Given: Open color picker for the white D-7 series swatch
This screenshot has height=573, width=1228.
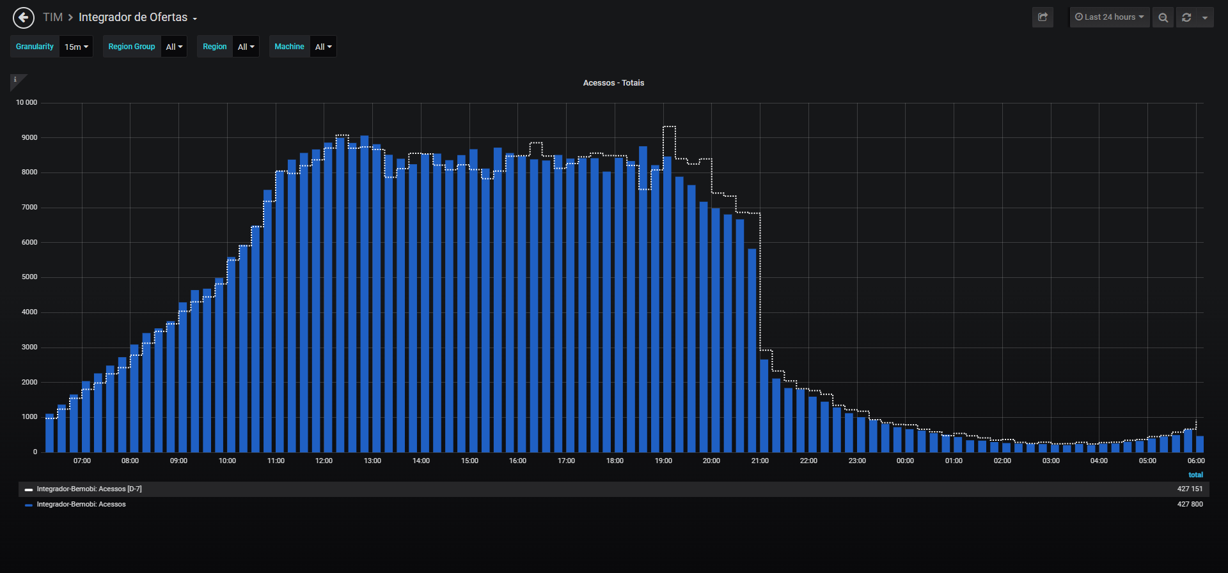Looking at the screenshot, I should tap(29, 490).
